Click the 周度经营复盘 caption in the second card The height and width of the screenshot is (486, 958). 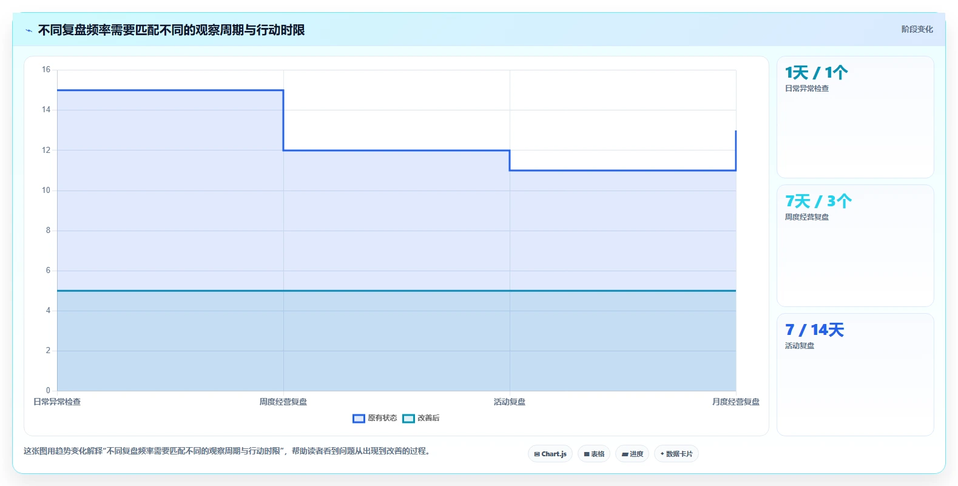point(807,217)
